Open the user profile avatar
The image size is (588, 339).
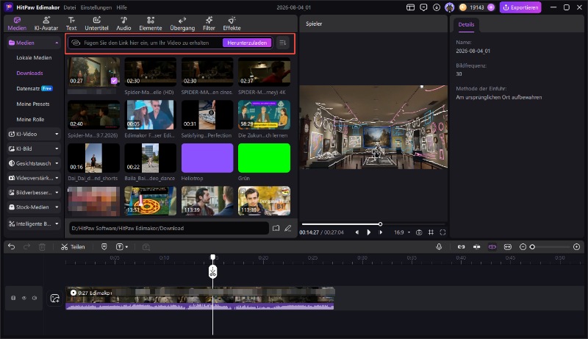449,7
